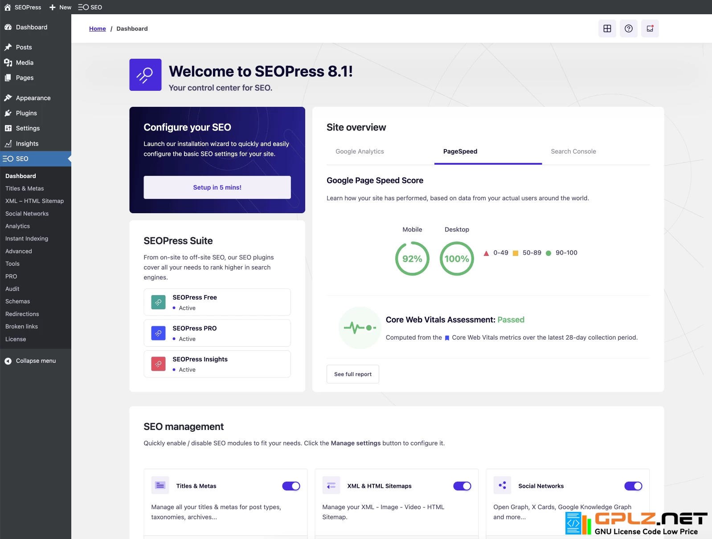Open the SEOPress PRO suite card

(217, 333)
